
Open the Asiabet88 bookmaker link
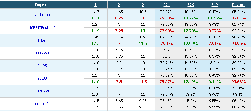click(42, 15)
